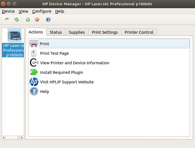Screen dimensions: 195x148
Task: Open the Printer Control tab
Action: pos(139,32)
